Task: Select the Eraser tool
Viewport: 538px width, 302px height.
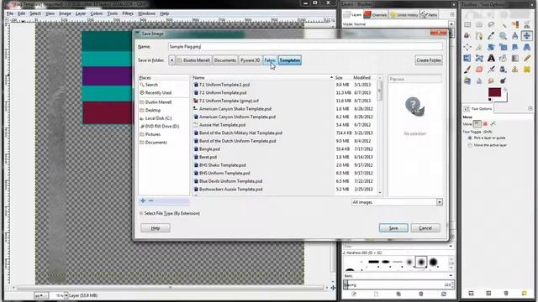Action: pyautogui.click(x=479, y=70)
